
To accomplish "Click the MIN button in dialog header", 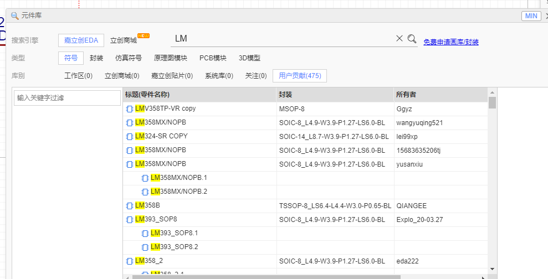I will click(x=531, y=16).
